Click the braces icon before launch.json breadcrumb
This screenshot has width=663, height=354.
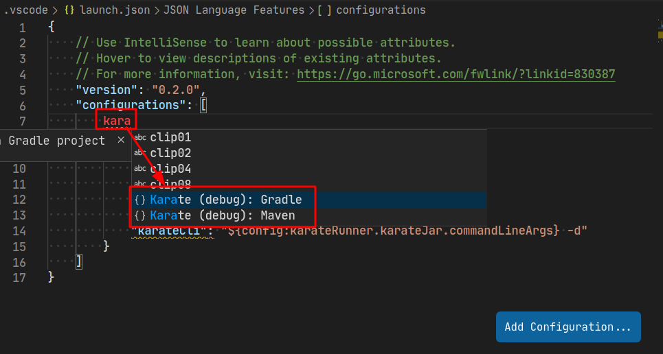click(69, 10)
